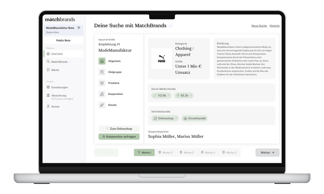Open the Historie link
The width and height of the screenshot is (324, 194).
click(274, 26)
